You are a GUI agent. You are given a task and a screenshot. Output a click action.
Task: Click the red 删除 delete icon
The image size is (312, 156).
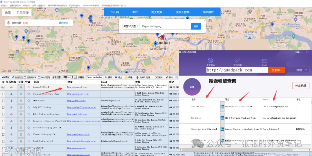pyautogui.click(x=156, y=77)
